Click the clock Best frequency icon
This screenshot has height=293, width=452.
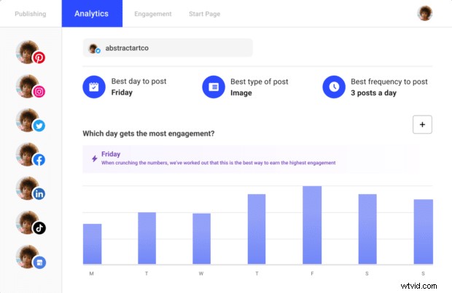(334, 87)
